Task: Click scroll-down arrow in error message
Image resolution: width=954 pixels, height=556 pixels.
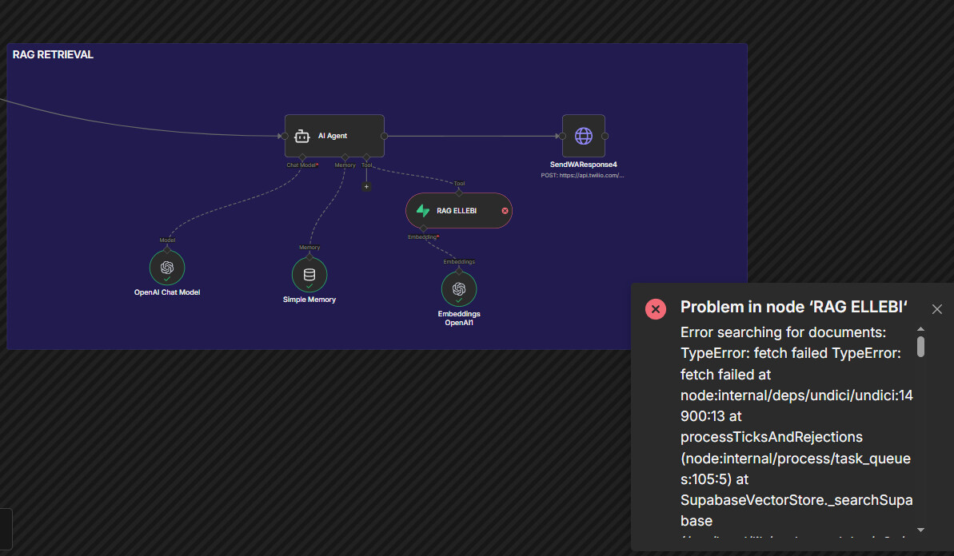Action: tap(920, 530)
